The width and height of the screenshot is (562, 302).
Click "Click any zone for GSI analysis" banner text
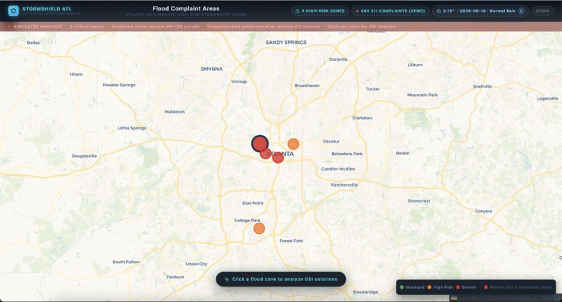pos(362,26)
